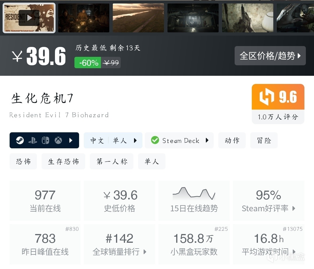Click the Nintendo Switch platform icon
314x269 pixels.
(x=45, y=140)
